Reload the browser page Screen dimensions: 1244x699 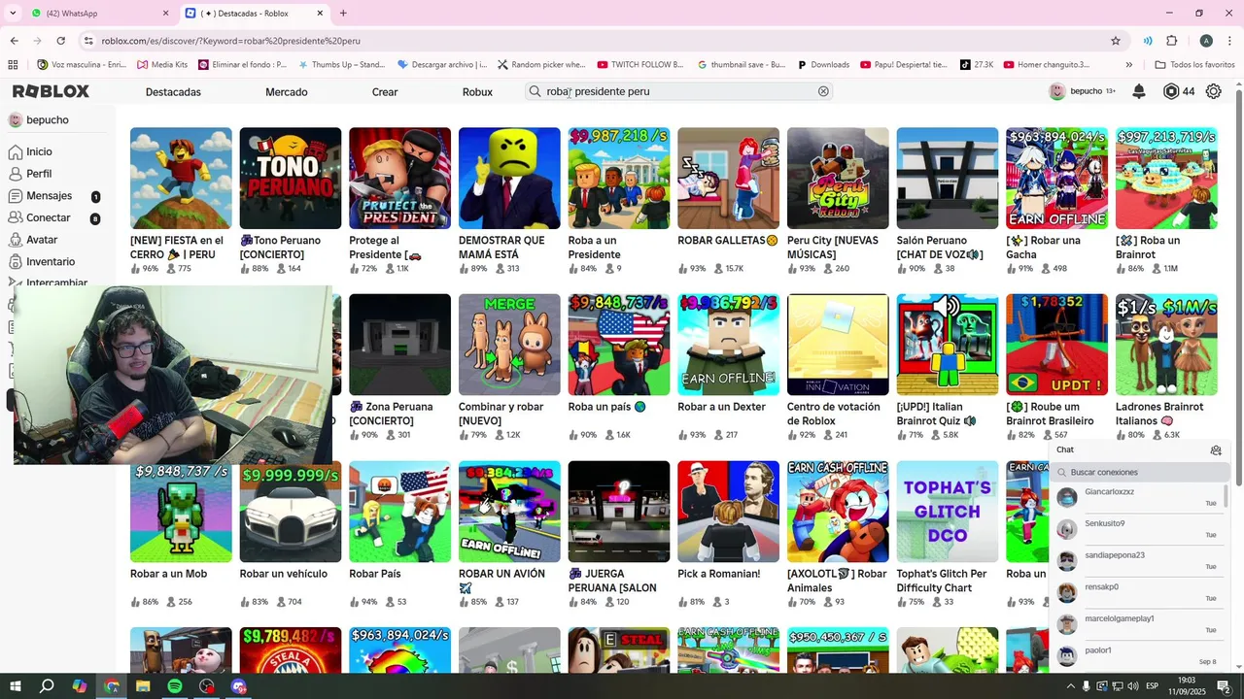coord(60,41)
